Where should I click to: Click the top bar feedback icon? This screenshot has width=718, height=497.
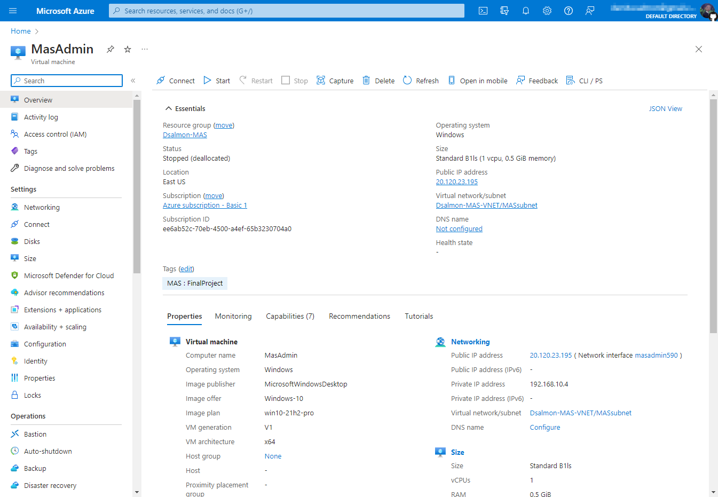click(x=590, y=11)
